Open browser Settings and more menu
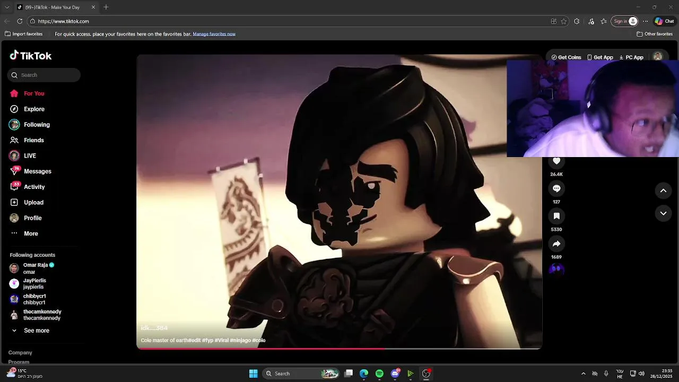The width and height of the screenshot is (679, 382). coord(645,21)
